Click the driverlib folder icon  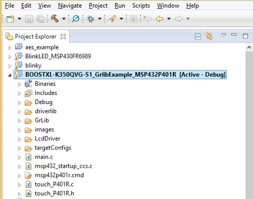[x=28, y=112]
